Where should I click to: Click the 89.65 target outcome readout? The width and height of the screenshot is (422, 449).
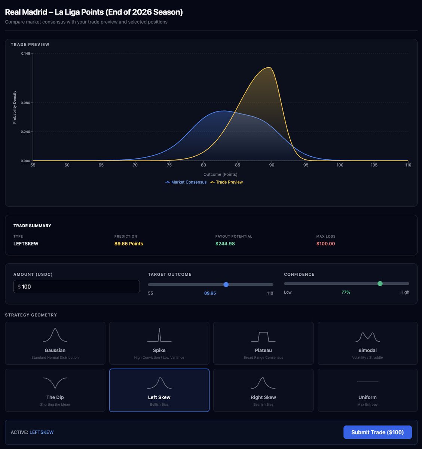(210, 293)
